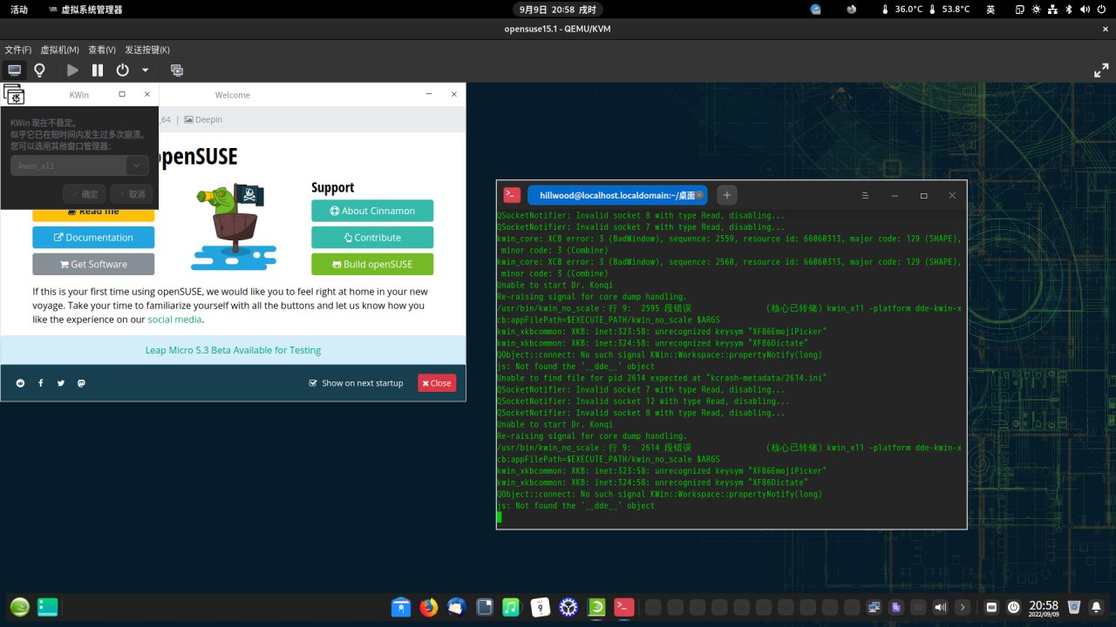Viewport: 1116px width, 627px height.
Task: Click the Documentation button
Action: pos(93,237)
